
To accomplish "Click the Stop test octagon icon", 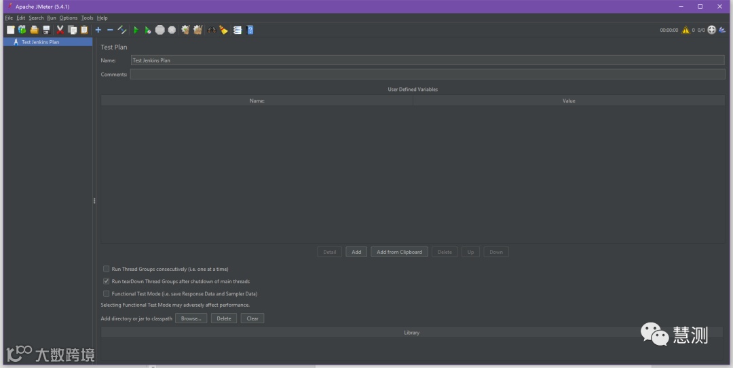I will coord(160,30).
